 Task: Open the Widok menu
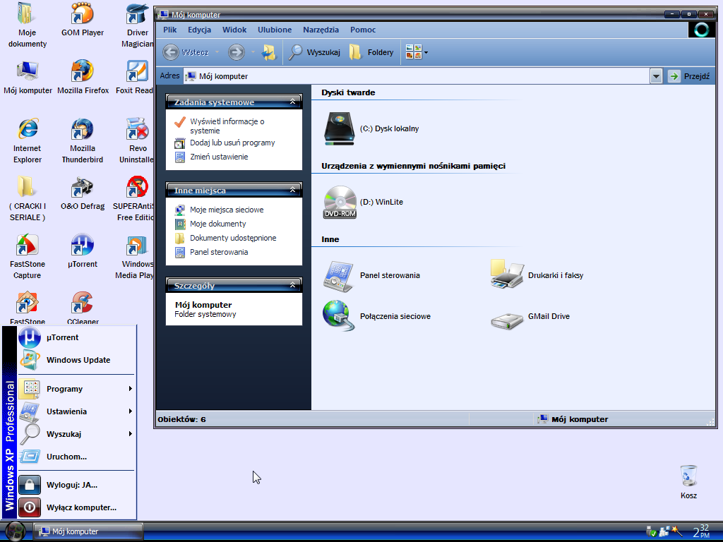pos(234,30)
